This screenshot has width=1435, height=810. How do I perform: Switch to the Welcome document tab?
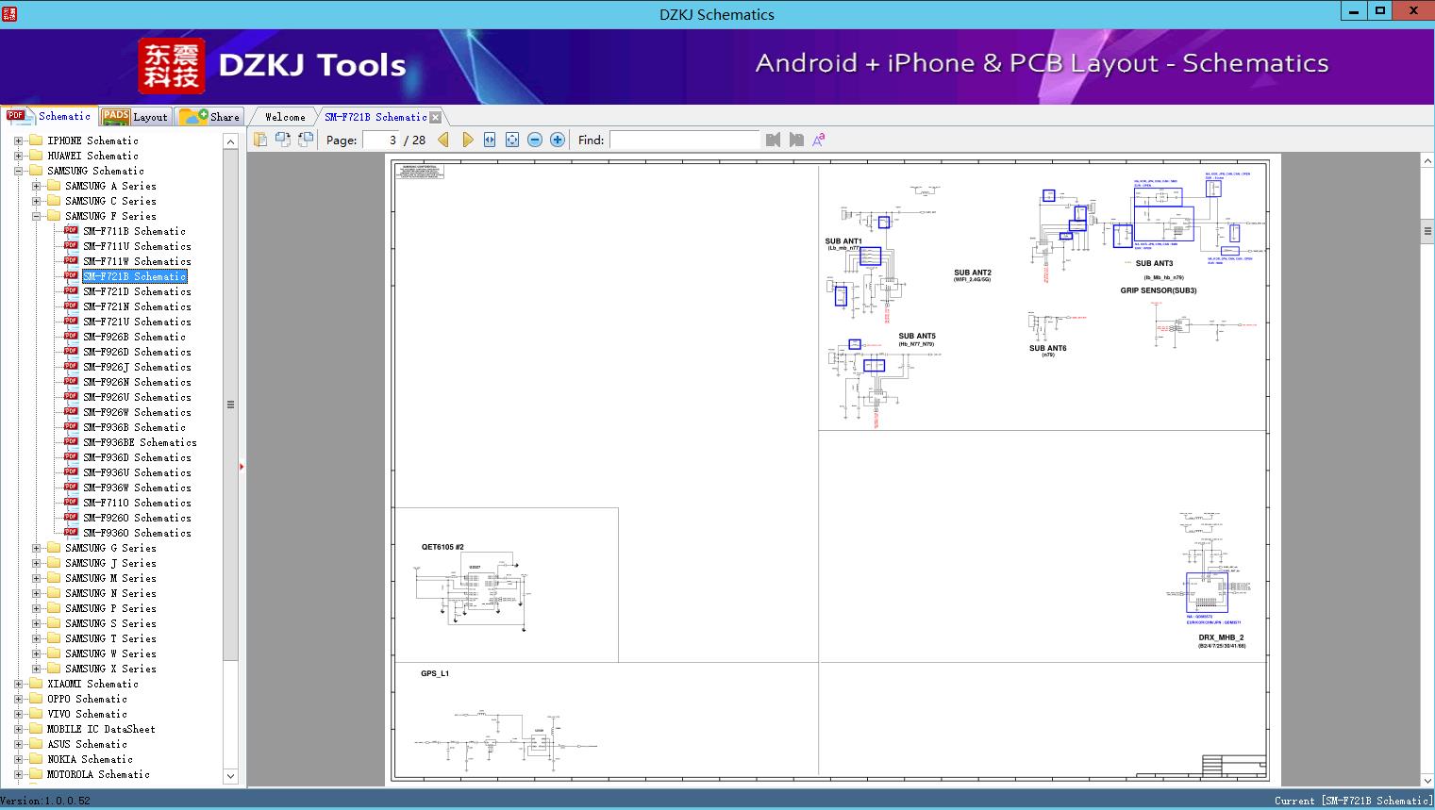click(x=284, y=117)
